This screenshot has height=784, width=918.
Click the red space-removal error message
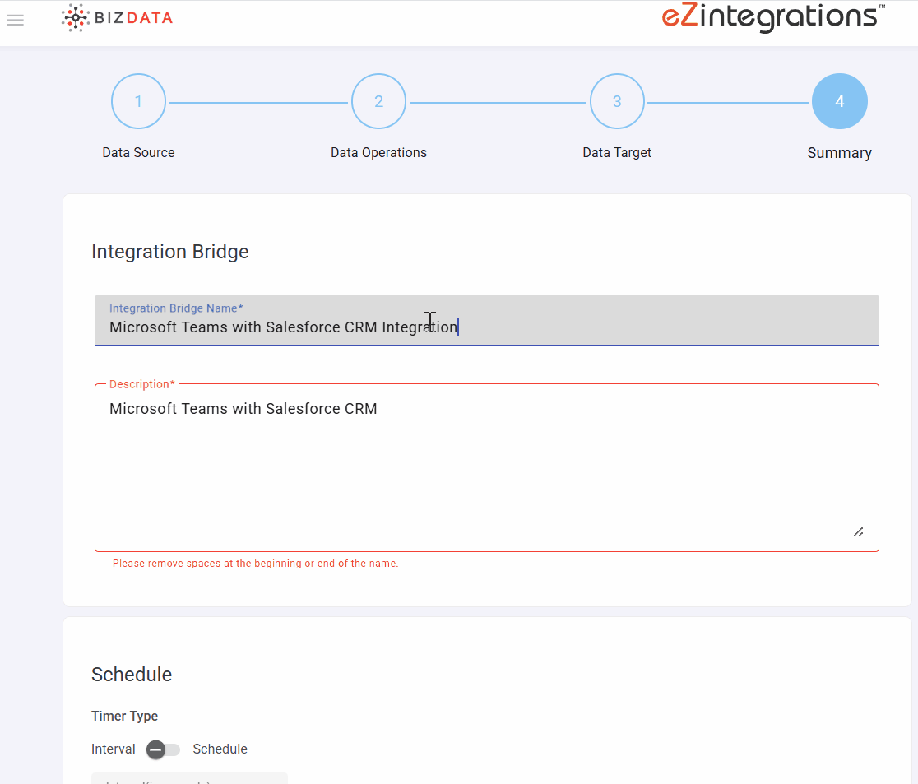coord(255,564)
